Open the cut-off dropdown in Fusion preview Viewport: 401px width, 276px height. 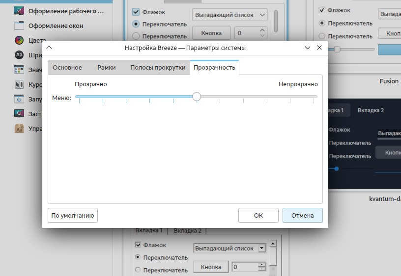click(x=390, y=14)
